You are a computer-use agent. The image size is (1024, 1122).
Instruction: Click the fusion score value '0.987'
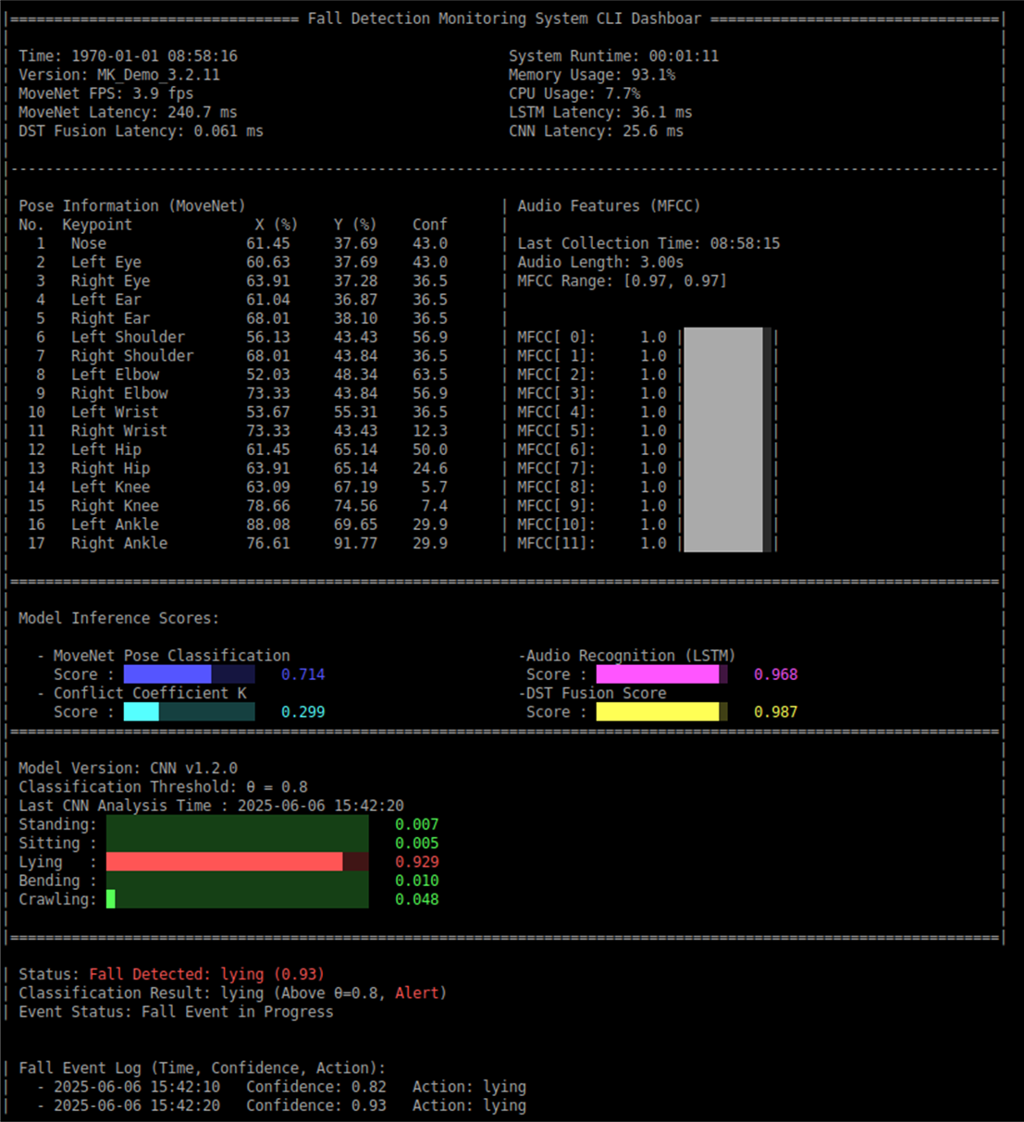click(776, 711)
